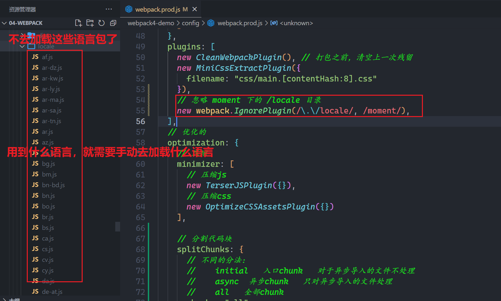Click on optimization key in line 58

(196, 143)
